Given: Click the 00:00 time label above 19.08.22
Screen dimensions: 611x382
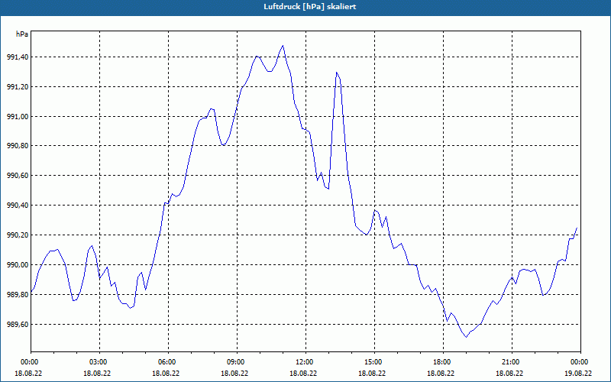Looking at the screenshot, I should coord(579,362).
